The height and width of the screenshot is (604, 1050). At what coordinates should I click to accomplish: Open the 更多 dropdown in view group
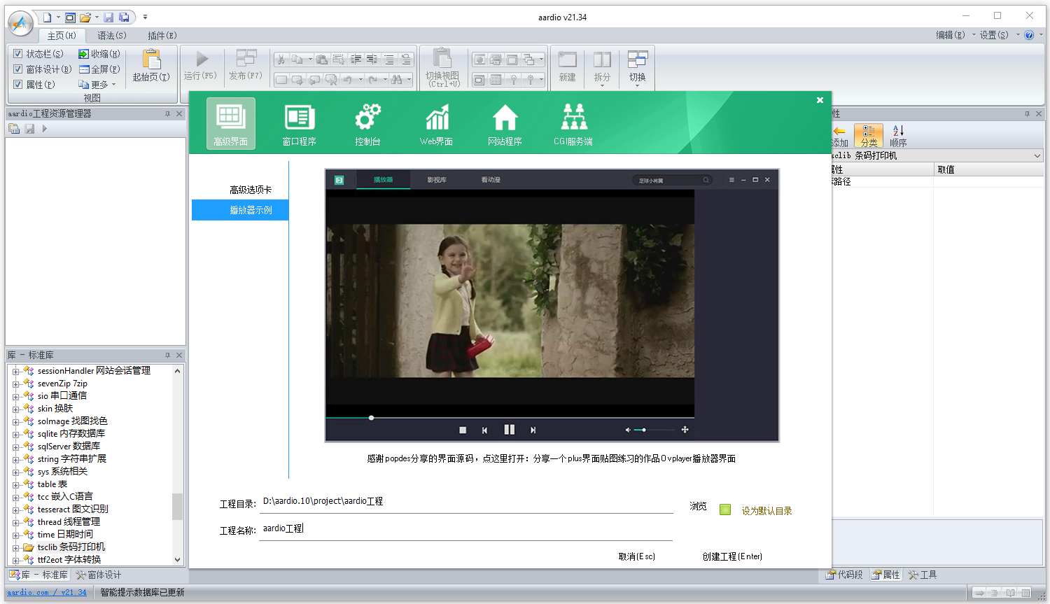(x=99, y=85)
